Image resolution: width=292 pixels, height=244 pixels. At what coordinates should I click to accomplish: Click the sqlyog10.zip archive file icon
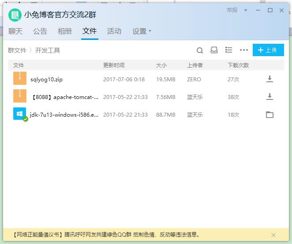click(20, 78)
